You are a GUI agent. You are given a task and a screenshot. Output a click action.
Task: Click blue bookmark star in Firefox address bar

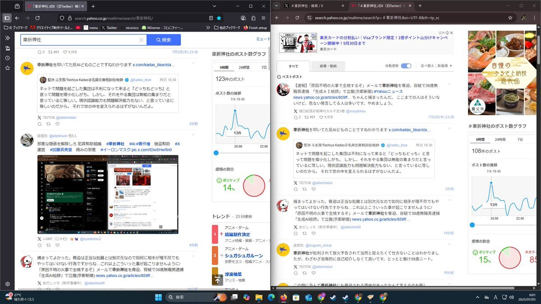(x=219, y=18)
